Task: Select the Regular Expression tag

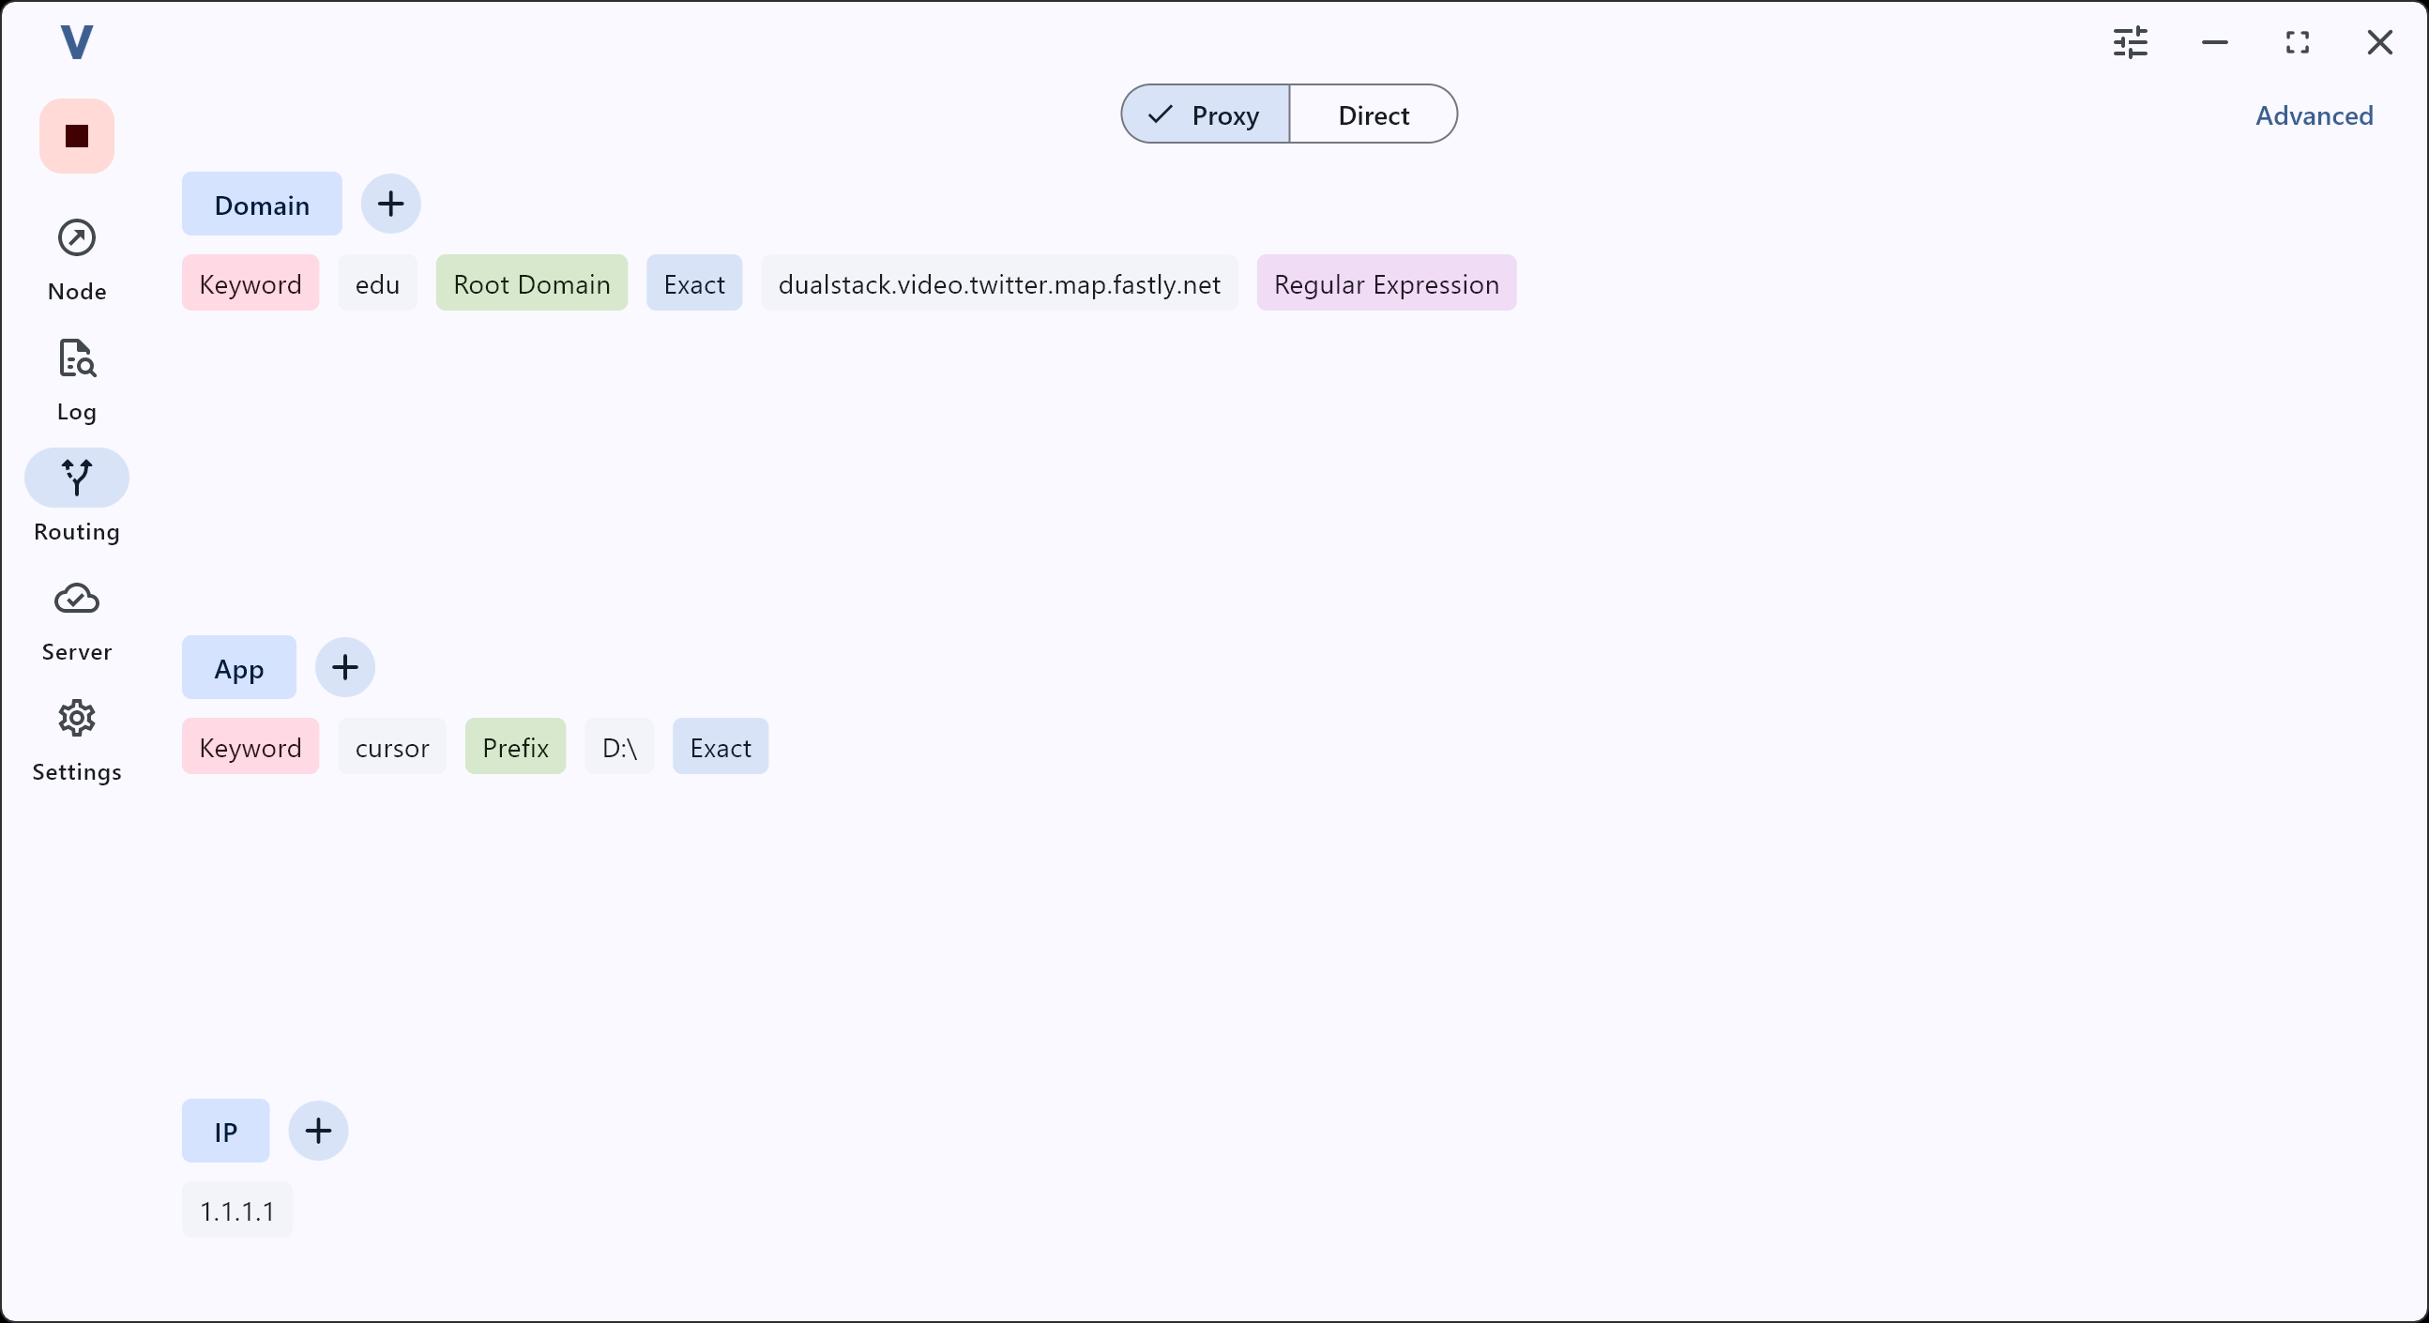Action: point(1386,282)
